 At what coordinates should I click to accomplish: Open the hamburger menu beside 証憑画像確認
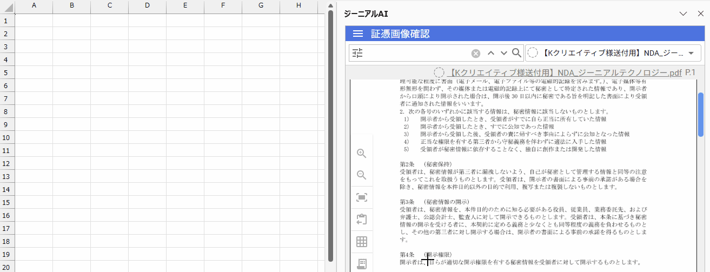coord(357,34)
